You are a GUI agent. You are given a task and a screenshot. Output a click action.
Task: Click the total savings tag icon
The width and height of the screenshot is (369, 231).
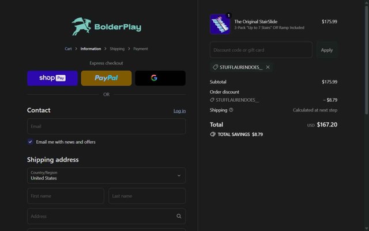(x=213, y=134)
